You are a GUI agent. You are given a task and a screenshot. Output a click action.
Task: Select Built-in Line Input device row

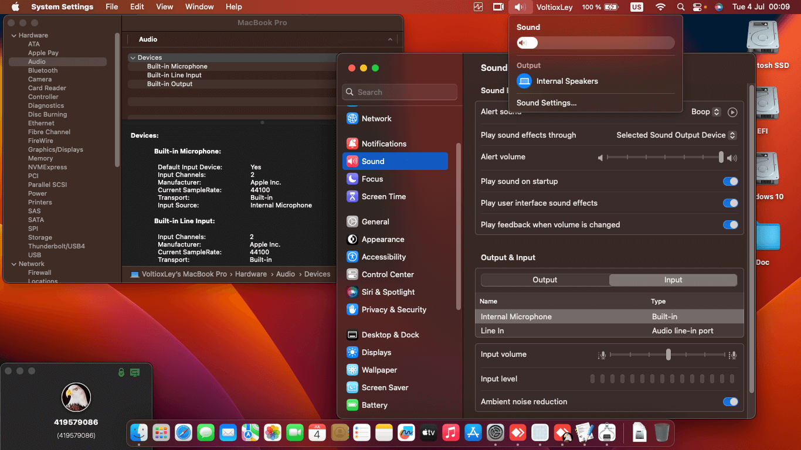(x=174, y=75)
